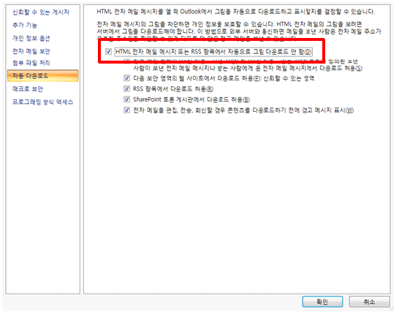Viewport: 399px width, 312px height.
Task: Click the 취소 button to cancel
Action: tap(369, 302)
